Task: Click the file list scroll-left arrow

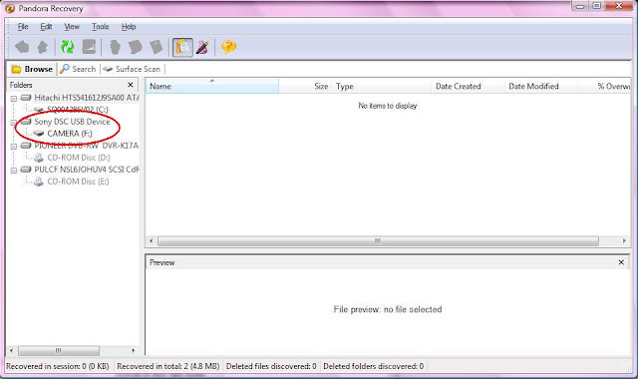Action: (x=151, y=241)
